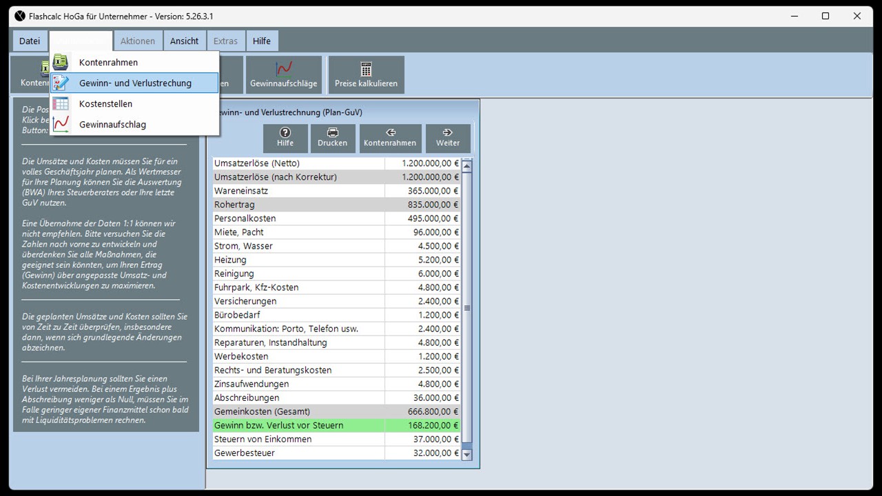Select the Umsatzerlöse (Netto) value cell

(x=422, y=163)
